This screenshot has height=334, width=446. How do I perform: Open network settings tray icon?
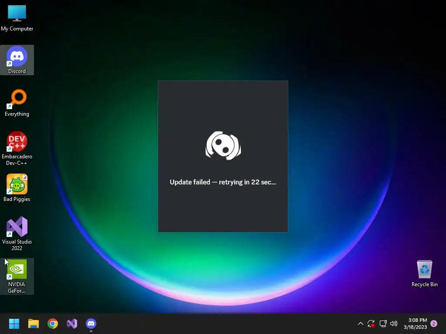[x=383, y=324]
